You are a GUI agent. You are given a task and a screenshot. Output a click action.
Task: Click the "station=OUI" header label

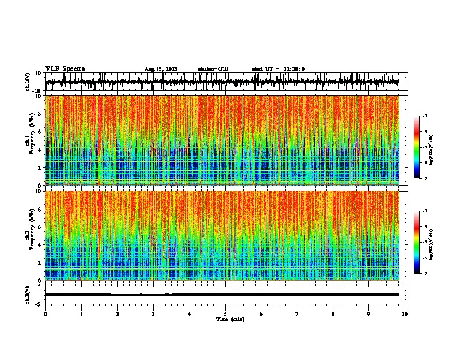[x=213, y=69]
